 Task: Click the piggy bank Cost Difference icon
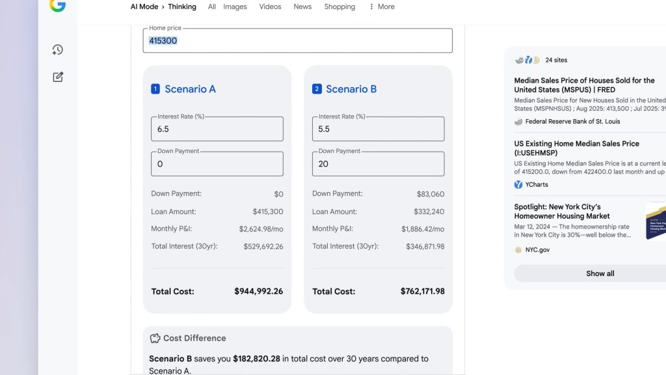click(155, 339)
